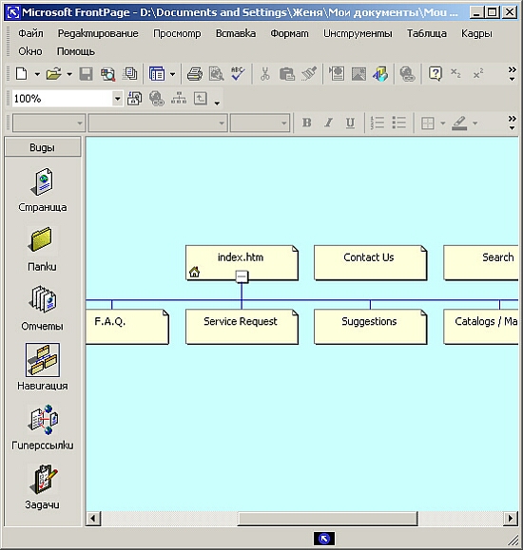Select the Гиперссылки hyperlinks view
Screen dimensions: 523x550
42,427
